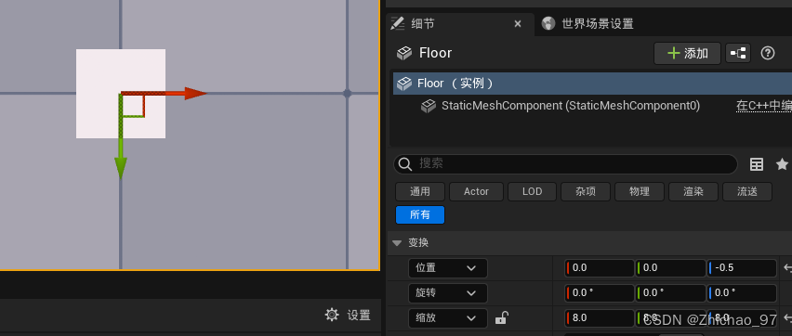This screenshot has height=336, width=792.
Task: Open the 世界场景设置 tab
Action: point(587,24)
